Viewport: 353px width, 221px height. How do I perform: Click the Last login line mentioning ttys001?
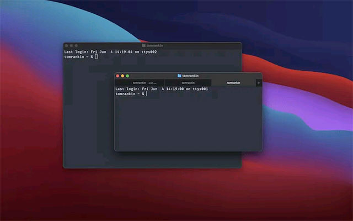[162, 89]
